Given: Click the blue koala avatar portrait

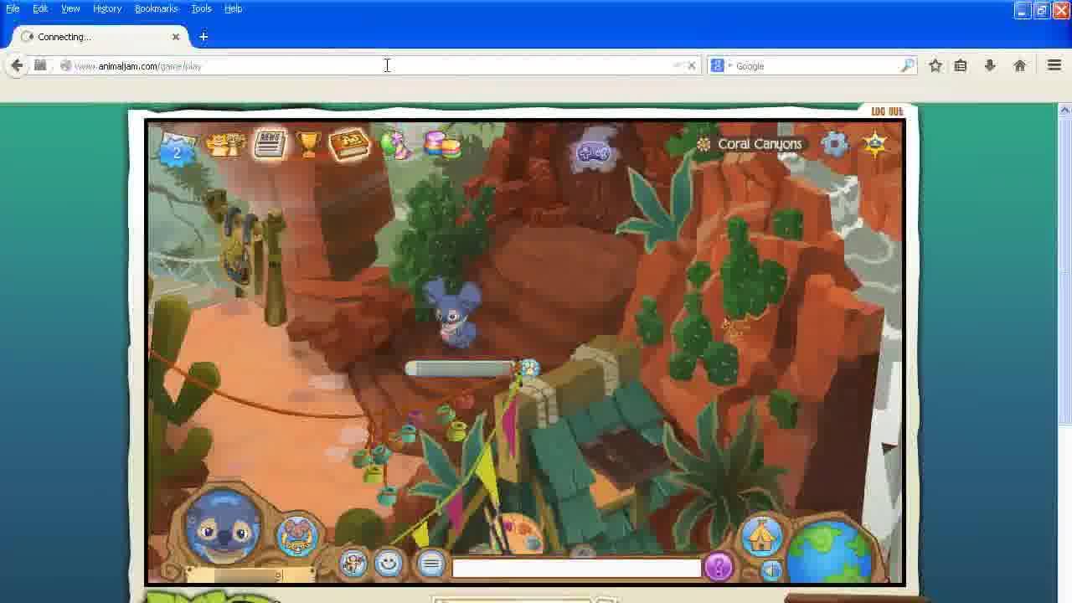Looking at the screenshot, I should [224, 526].
